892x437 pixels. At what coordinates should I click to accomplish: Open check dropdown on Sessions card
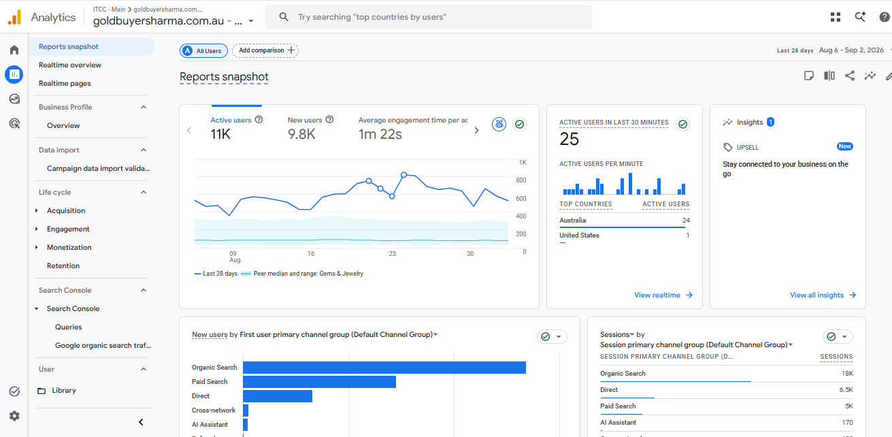[844, 337]
